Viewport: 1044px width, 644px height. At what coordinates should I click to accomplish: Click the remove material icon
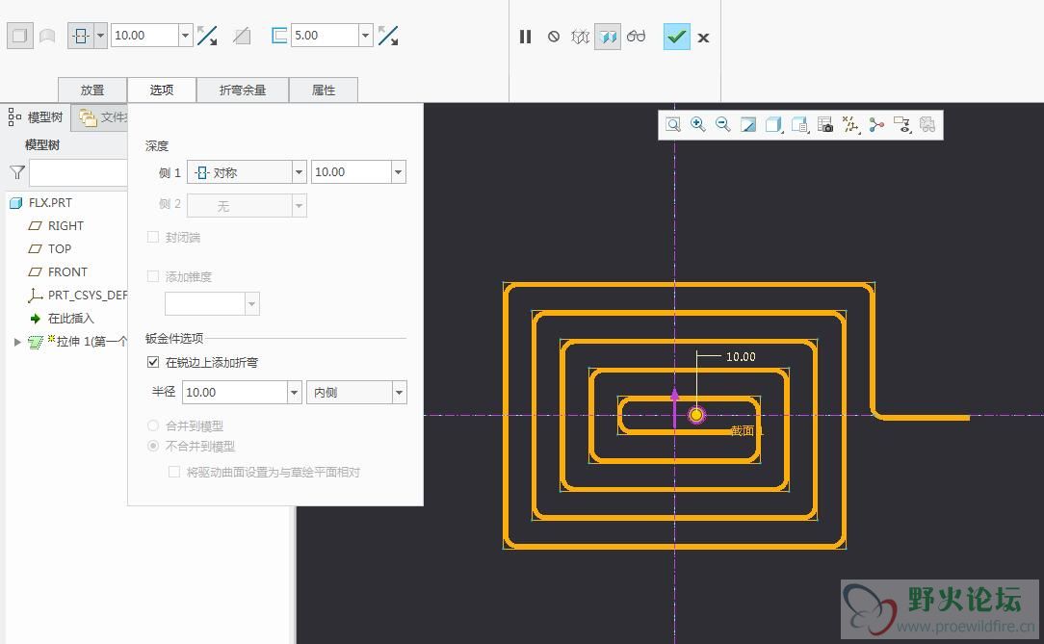click(x=243, y=36)
